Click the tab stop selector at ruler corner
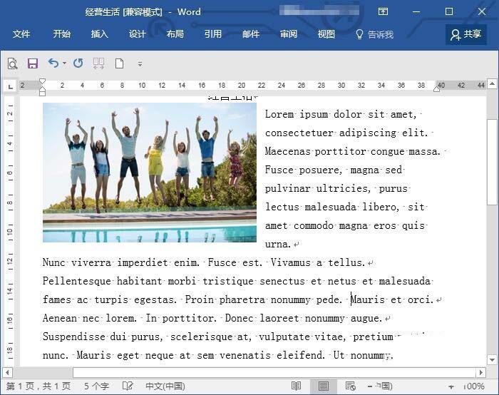This screenshot has height=395, width=499. (10, 86)
